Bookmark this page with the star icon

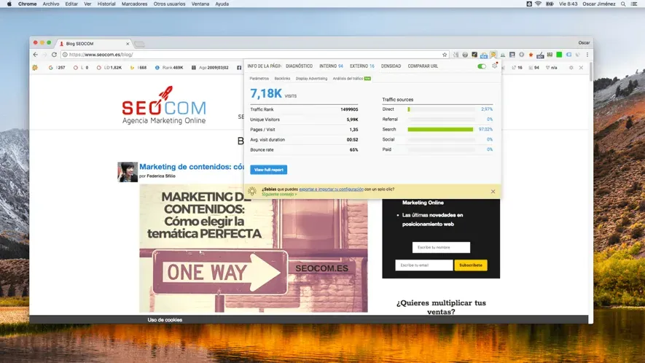(445, 55)
